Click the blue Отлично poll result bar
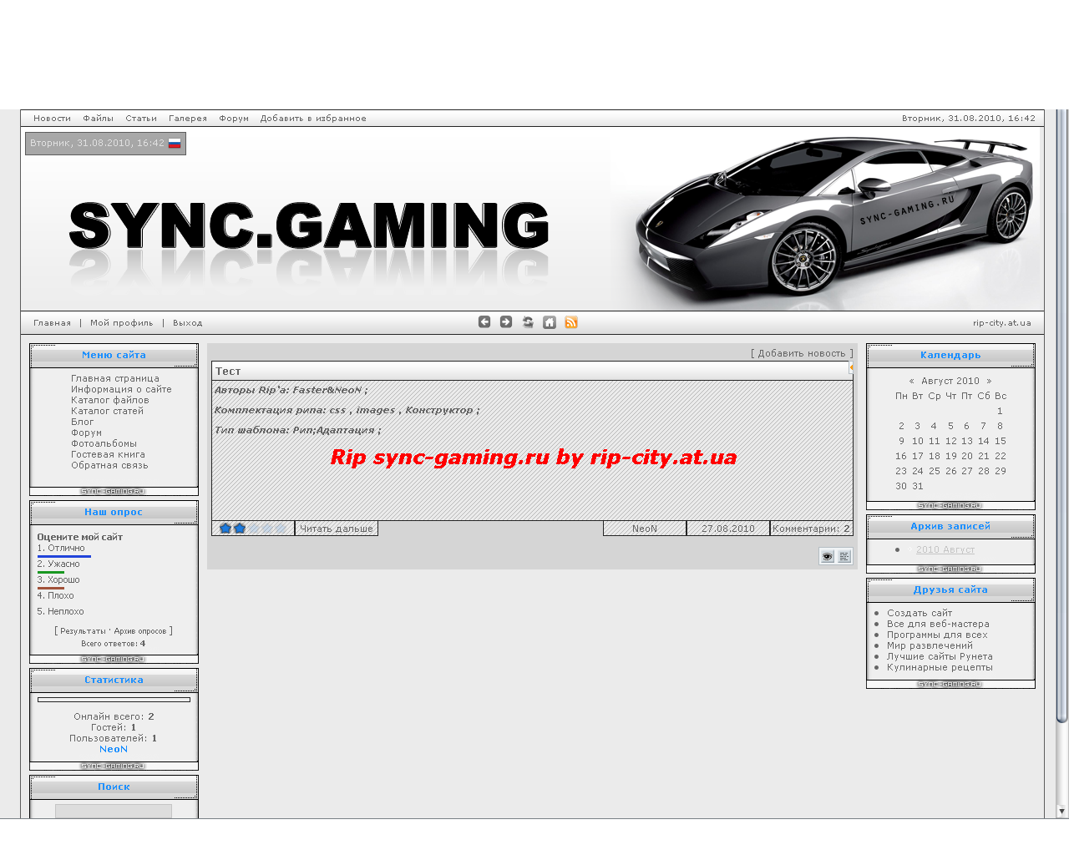The image size is (1069, 855). pyautogui.click(x=63, y=556)
